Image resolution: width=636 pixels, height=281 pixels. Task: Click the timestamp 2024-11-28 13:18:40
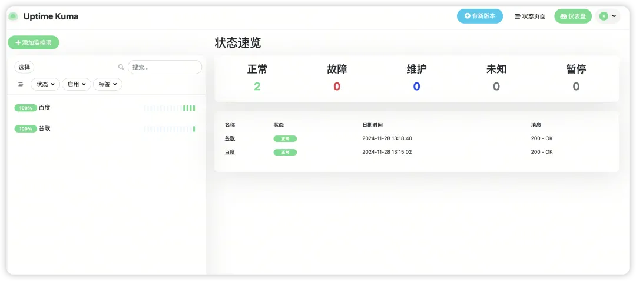click(387, 138)
